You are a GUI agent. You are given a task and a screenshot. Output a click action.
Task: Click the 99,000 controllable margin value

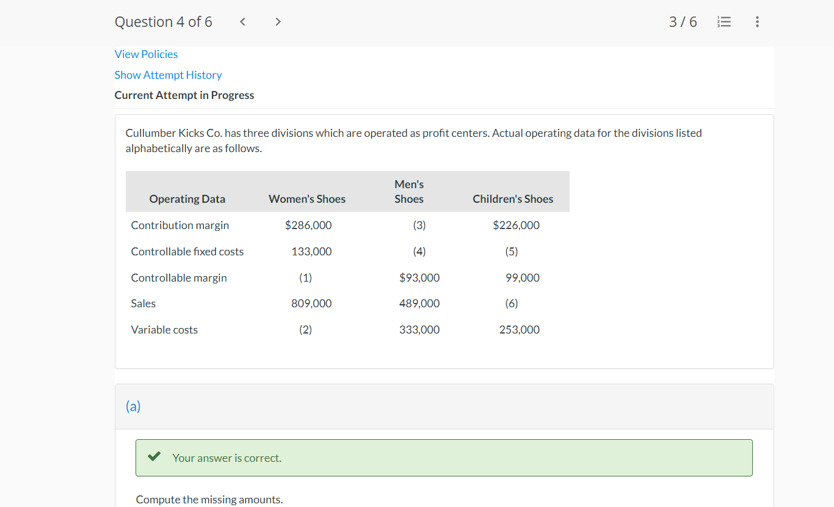[523, 278]
